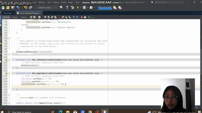Open dropdown arrow beside Debug Project
This screenshot has height=113, width=202.
87,8
